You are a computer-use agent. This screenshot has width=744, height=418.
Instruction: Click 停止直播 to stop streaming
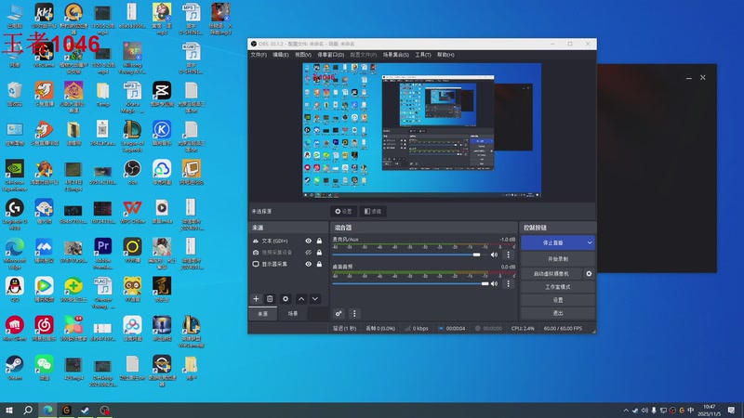(x=552, y=242)
